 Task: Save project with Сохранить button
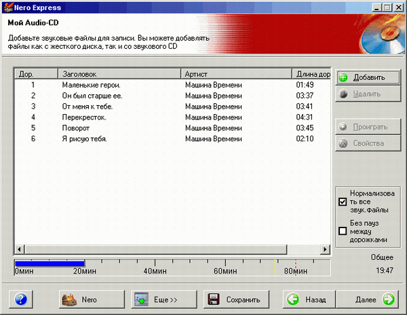236,299
